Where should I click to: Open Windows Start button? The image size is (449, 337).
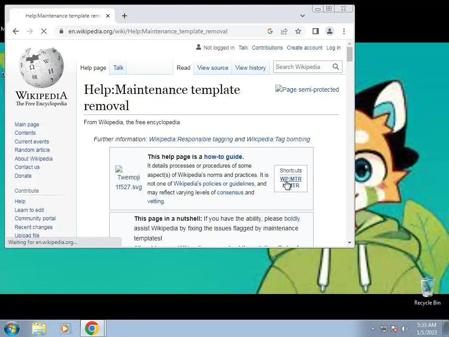(11, 328)
